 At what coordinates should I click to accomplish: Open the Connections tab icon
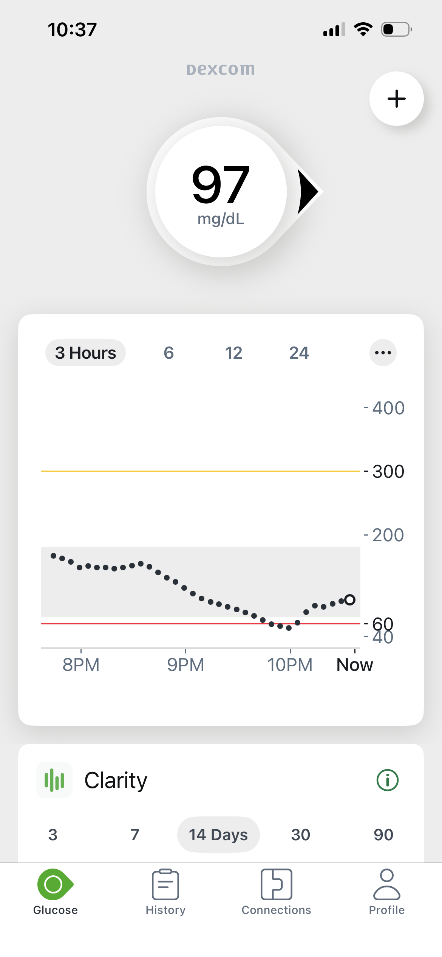(x=276, y=884)
